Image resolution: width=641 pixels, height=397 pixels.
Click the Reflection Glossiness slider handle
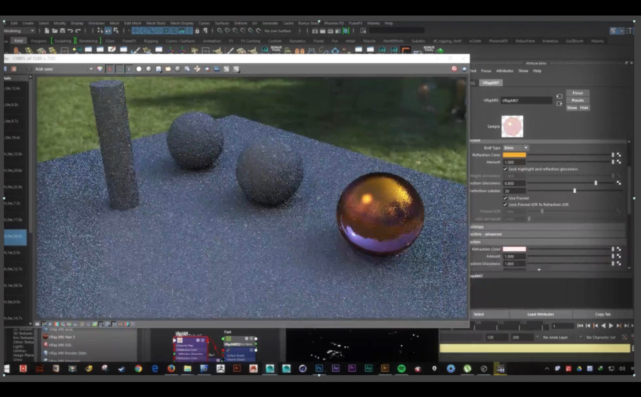click(596, 183)
